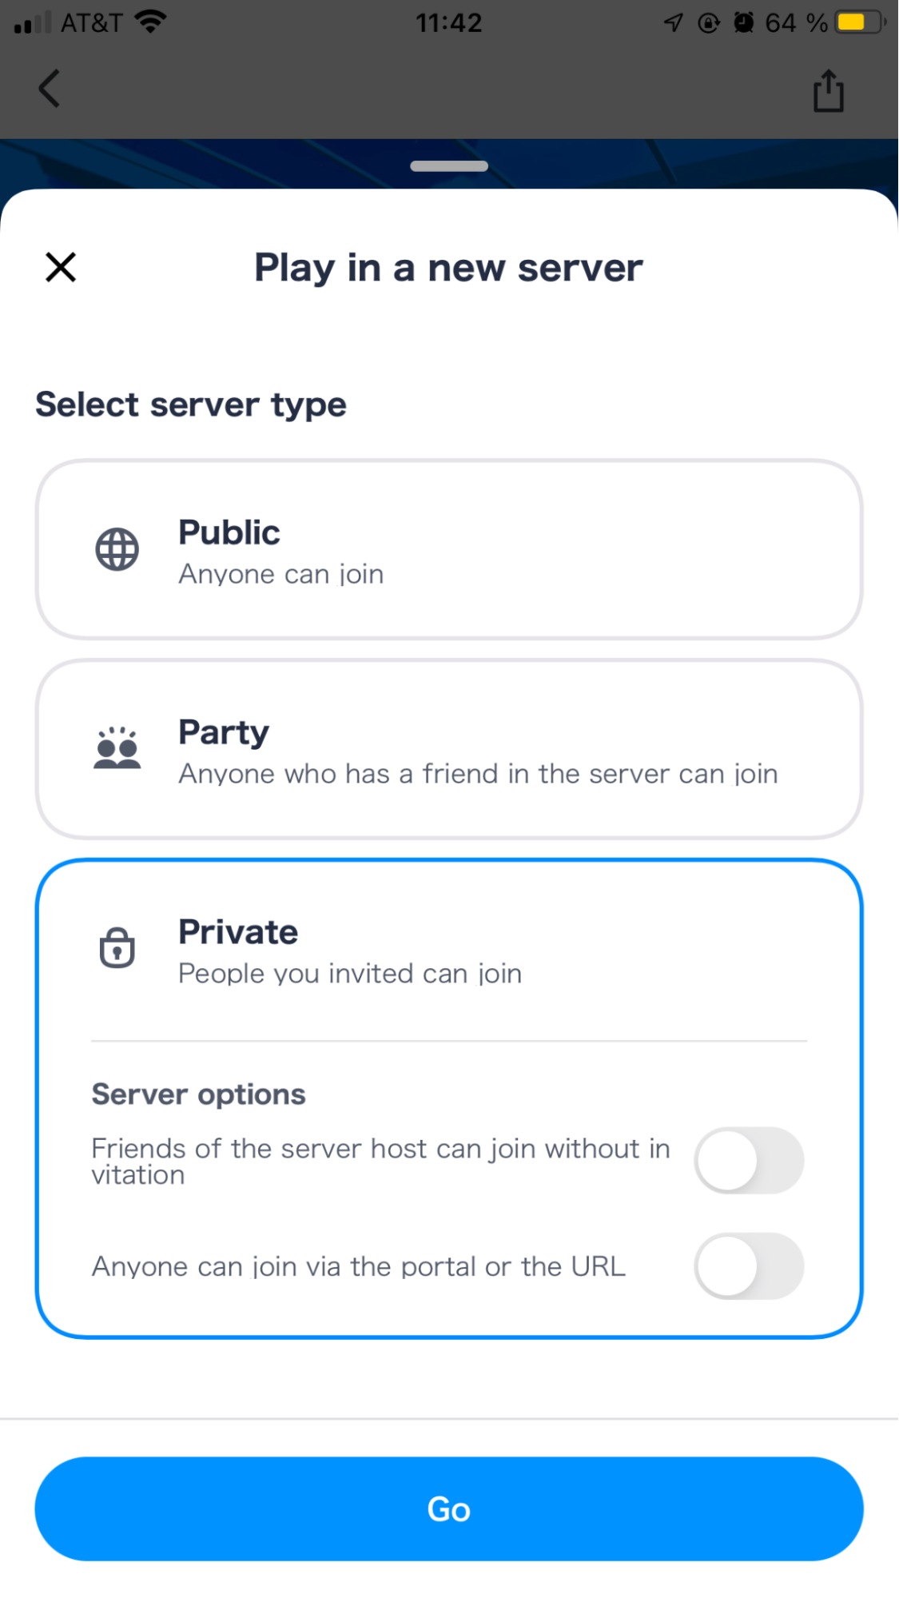Tap the back chevron in top bar
This screenshot has width=899, height=1598.
(x=50, y=88)
